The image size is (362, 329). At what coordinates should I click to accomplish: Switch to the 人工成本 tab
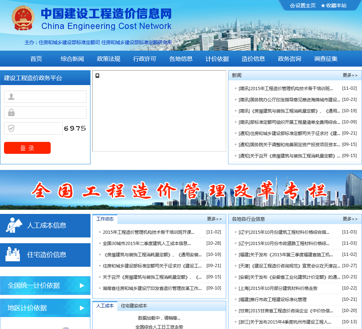pos(105,306)
